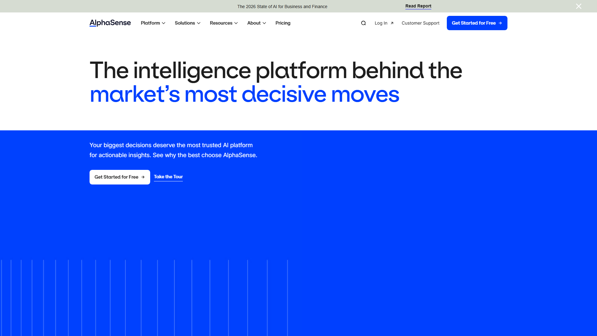Click the banner text about 2026 State of AI
This screenshot has height=336, width=597.
[x=282, y=7]
